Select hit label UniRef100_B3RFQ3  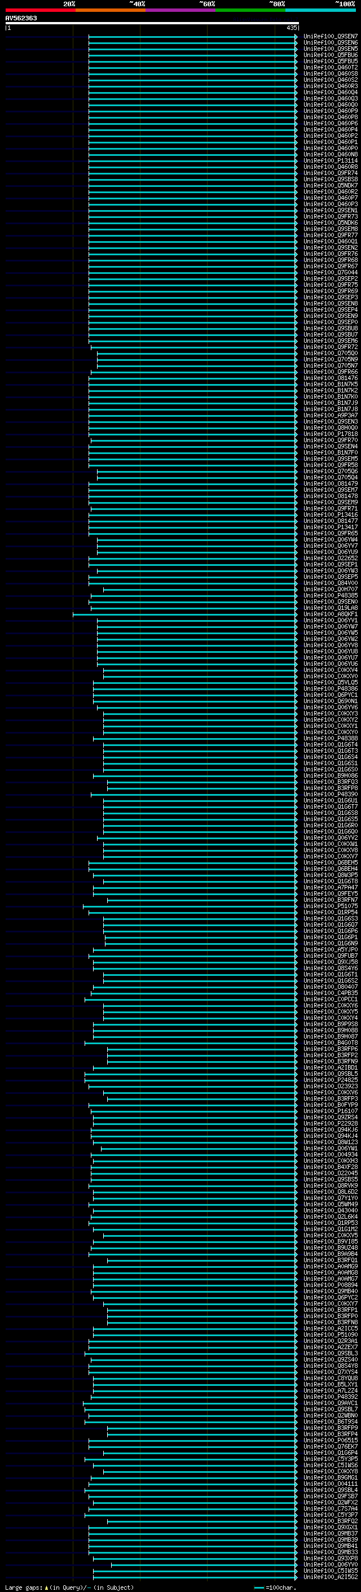click(331, 782)
